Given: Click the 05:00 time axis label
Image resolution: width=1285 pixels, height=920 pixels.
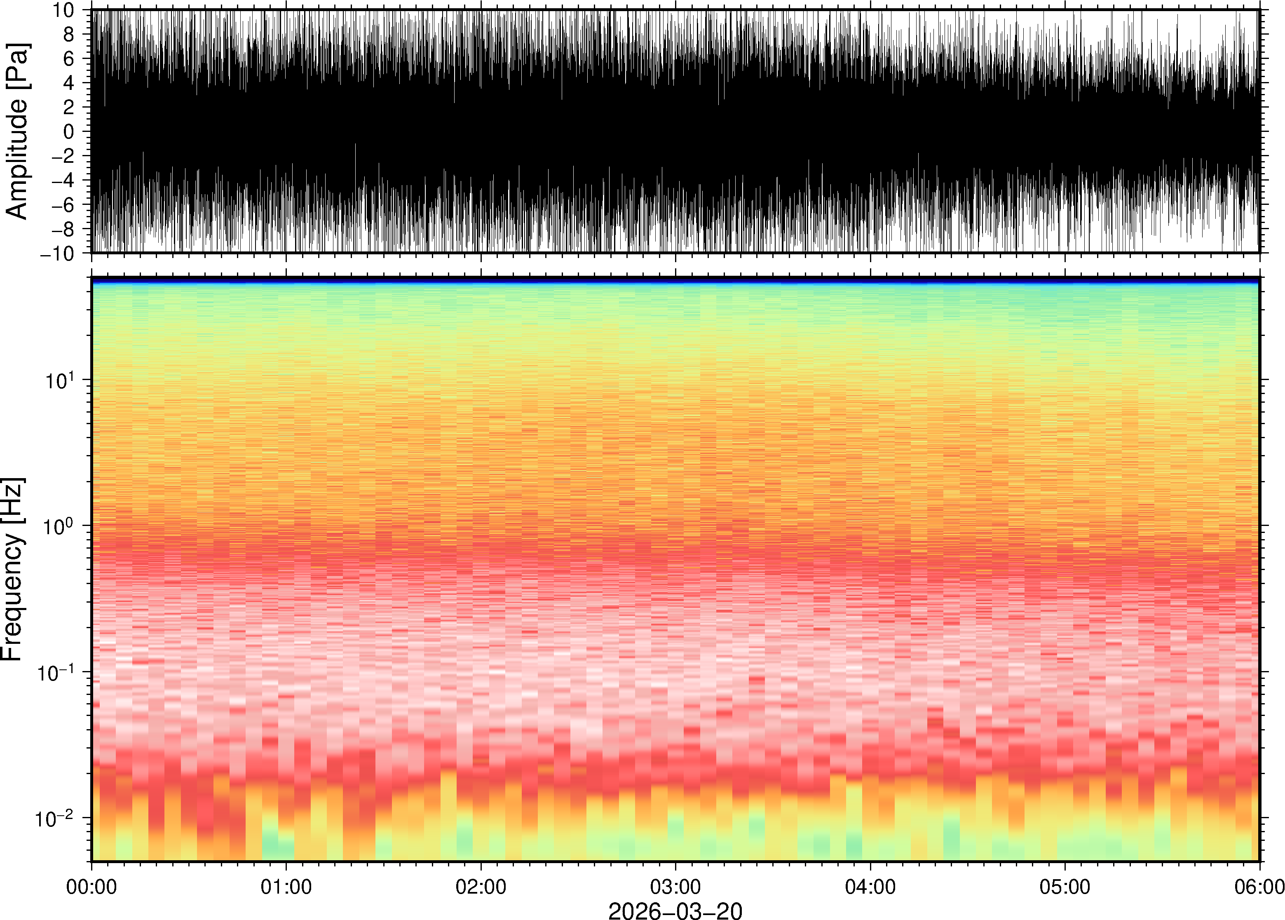Looking at the screenshot, I should [1065, 886].
